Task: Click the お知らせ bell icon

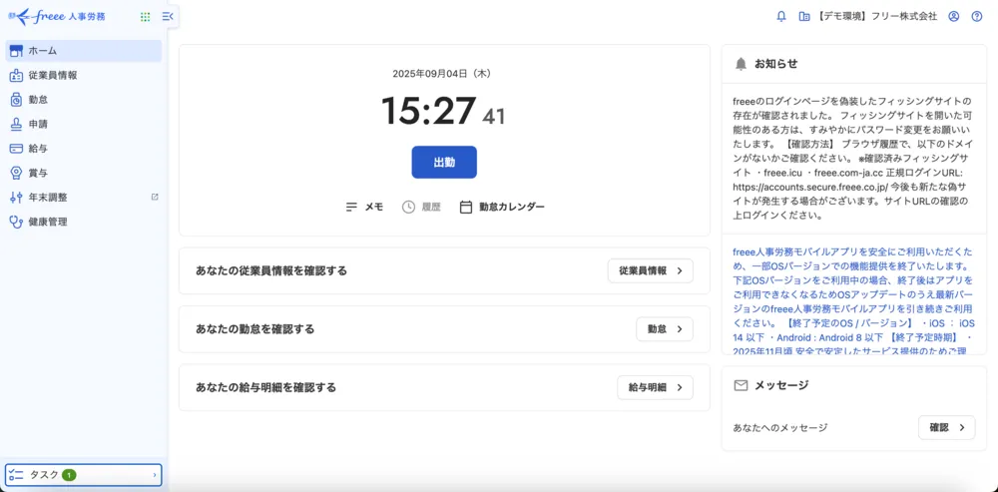Action: tap(741, 64)
